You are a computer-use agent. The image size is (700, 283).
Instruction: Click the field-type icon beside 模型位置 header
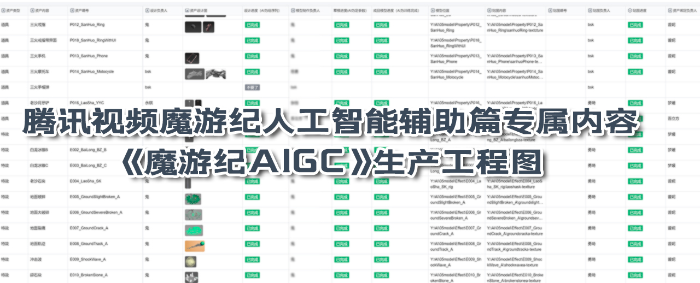tap(433, 10)
